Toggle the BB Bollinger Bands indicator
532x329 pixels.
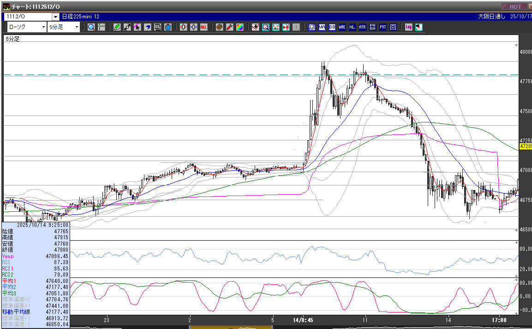pos(332,27)
